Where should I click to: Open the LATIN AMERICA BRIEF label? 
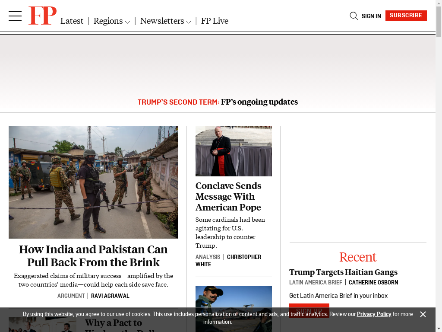coord(316,283)
